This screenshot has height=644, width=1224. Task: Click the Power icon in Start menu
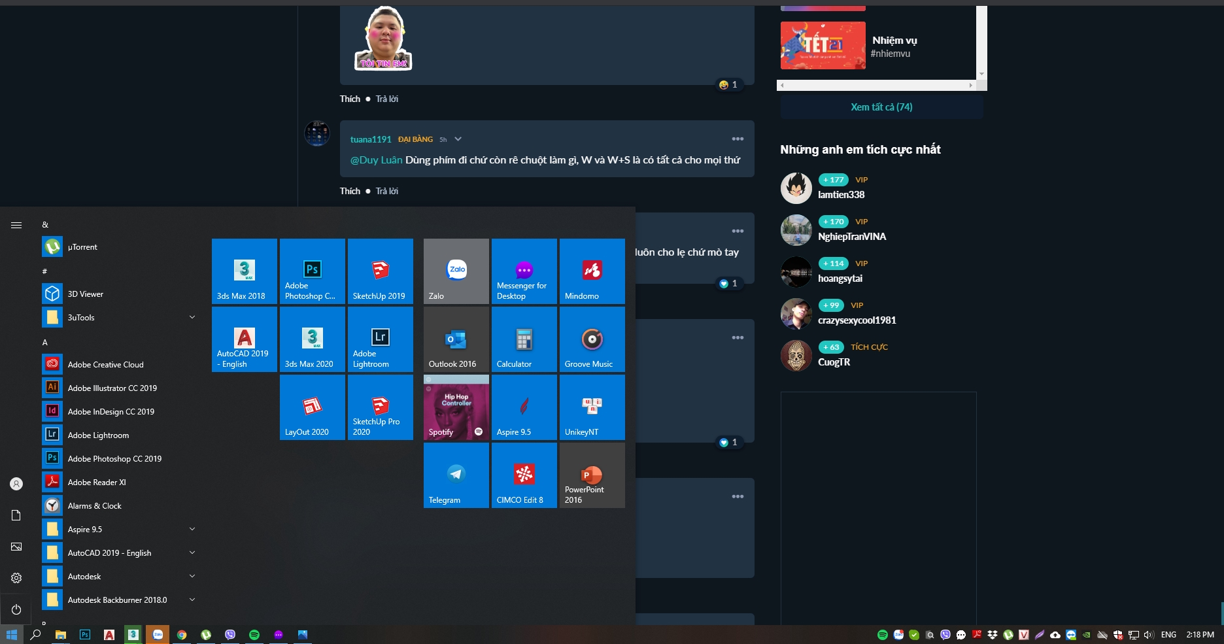pyautogui.click(x=16, y=609)
